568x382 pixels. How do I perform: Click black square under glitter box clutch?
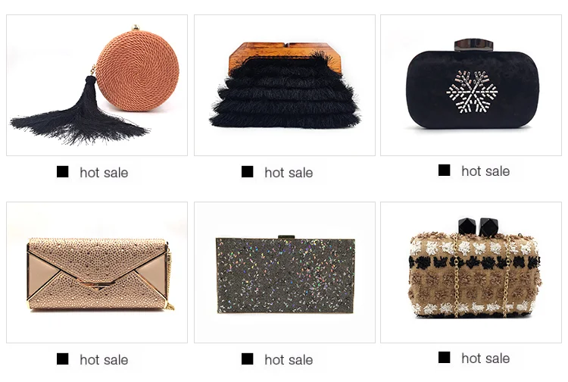248,359
